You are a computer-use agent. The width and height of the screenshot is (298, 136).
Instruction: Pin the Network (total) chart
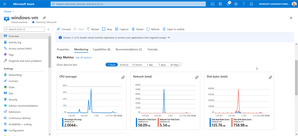coord(197,77)
